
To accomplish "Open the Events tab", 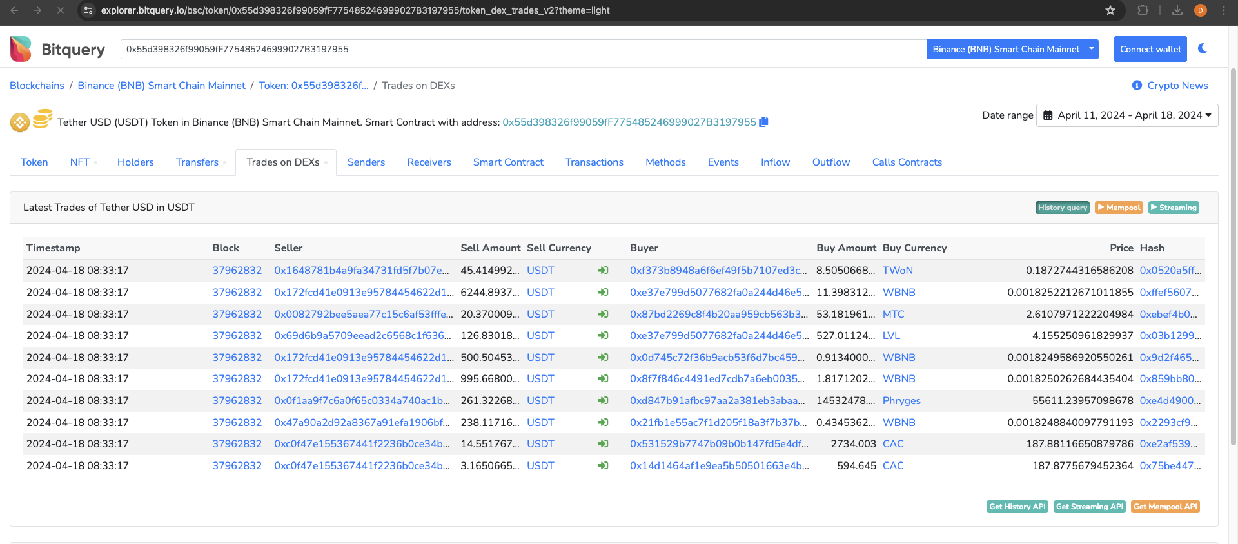I will [x=723, y=162].
